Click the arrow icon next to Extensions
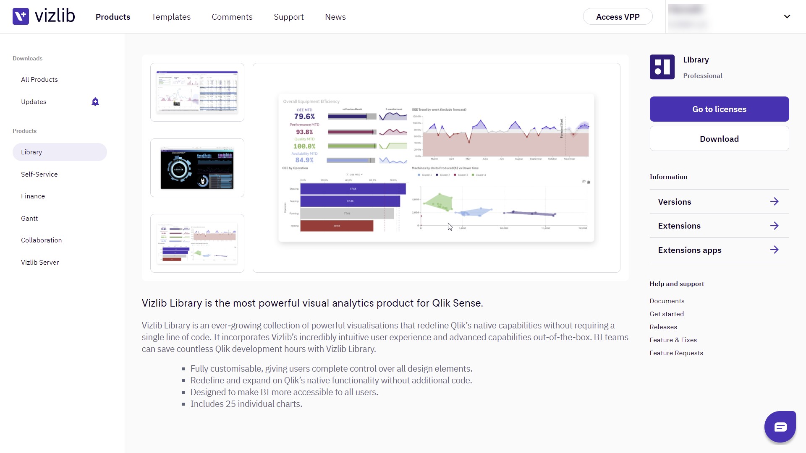Image resolution: width=806 pixels, height=453 pixels. (774, 226)
